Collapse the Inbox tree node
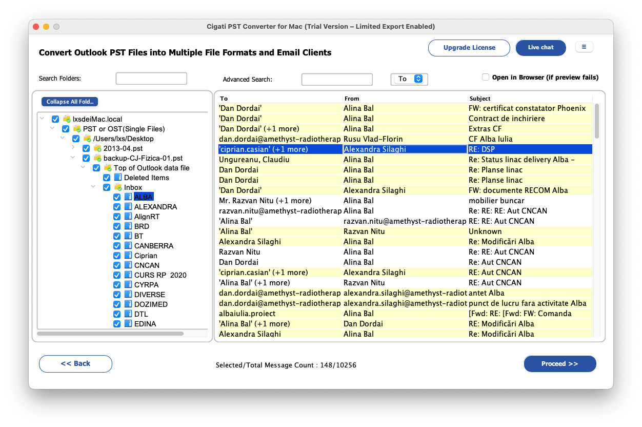 pyautogui.click(x=94, y=187)
